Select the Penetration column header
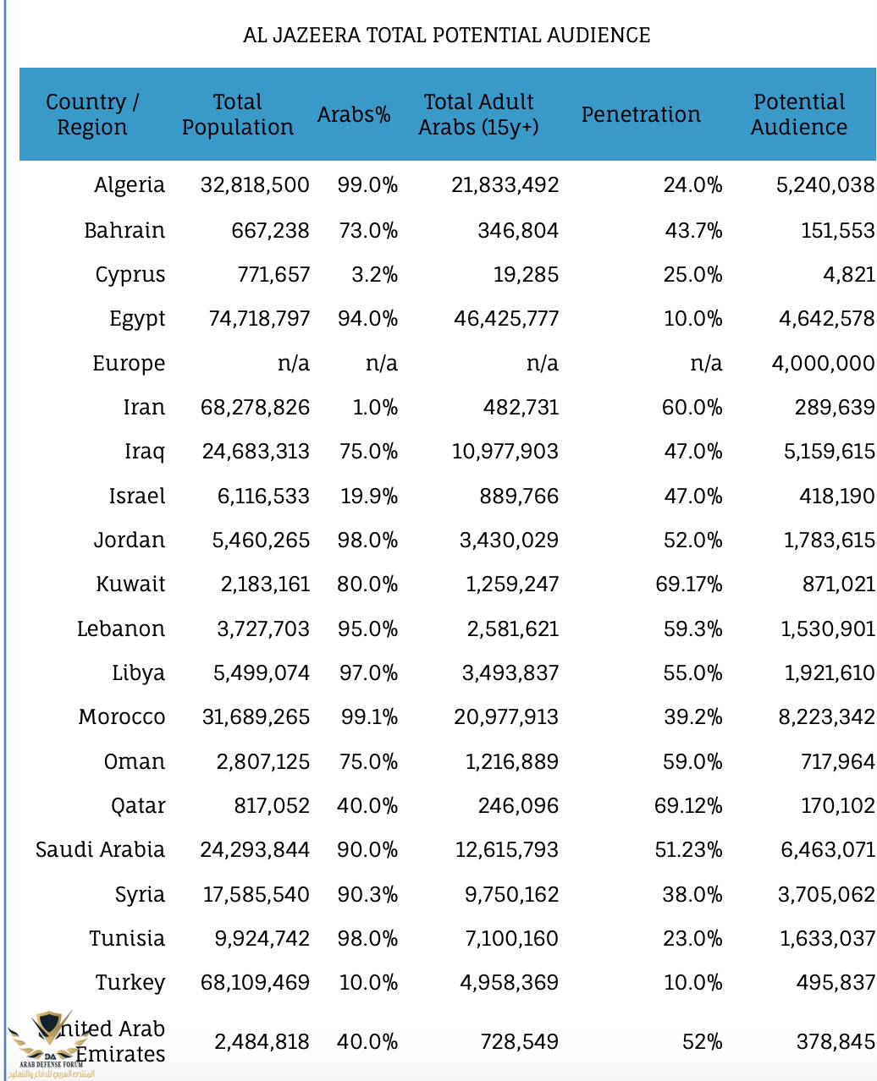 (641, 114)
